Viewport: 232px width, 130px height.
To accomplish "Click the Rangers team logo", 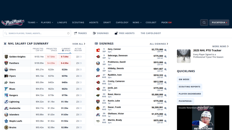I will click(x=6, y=95).
